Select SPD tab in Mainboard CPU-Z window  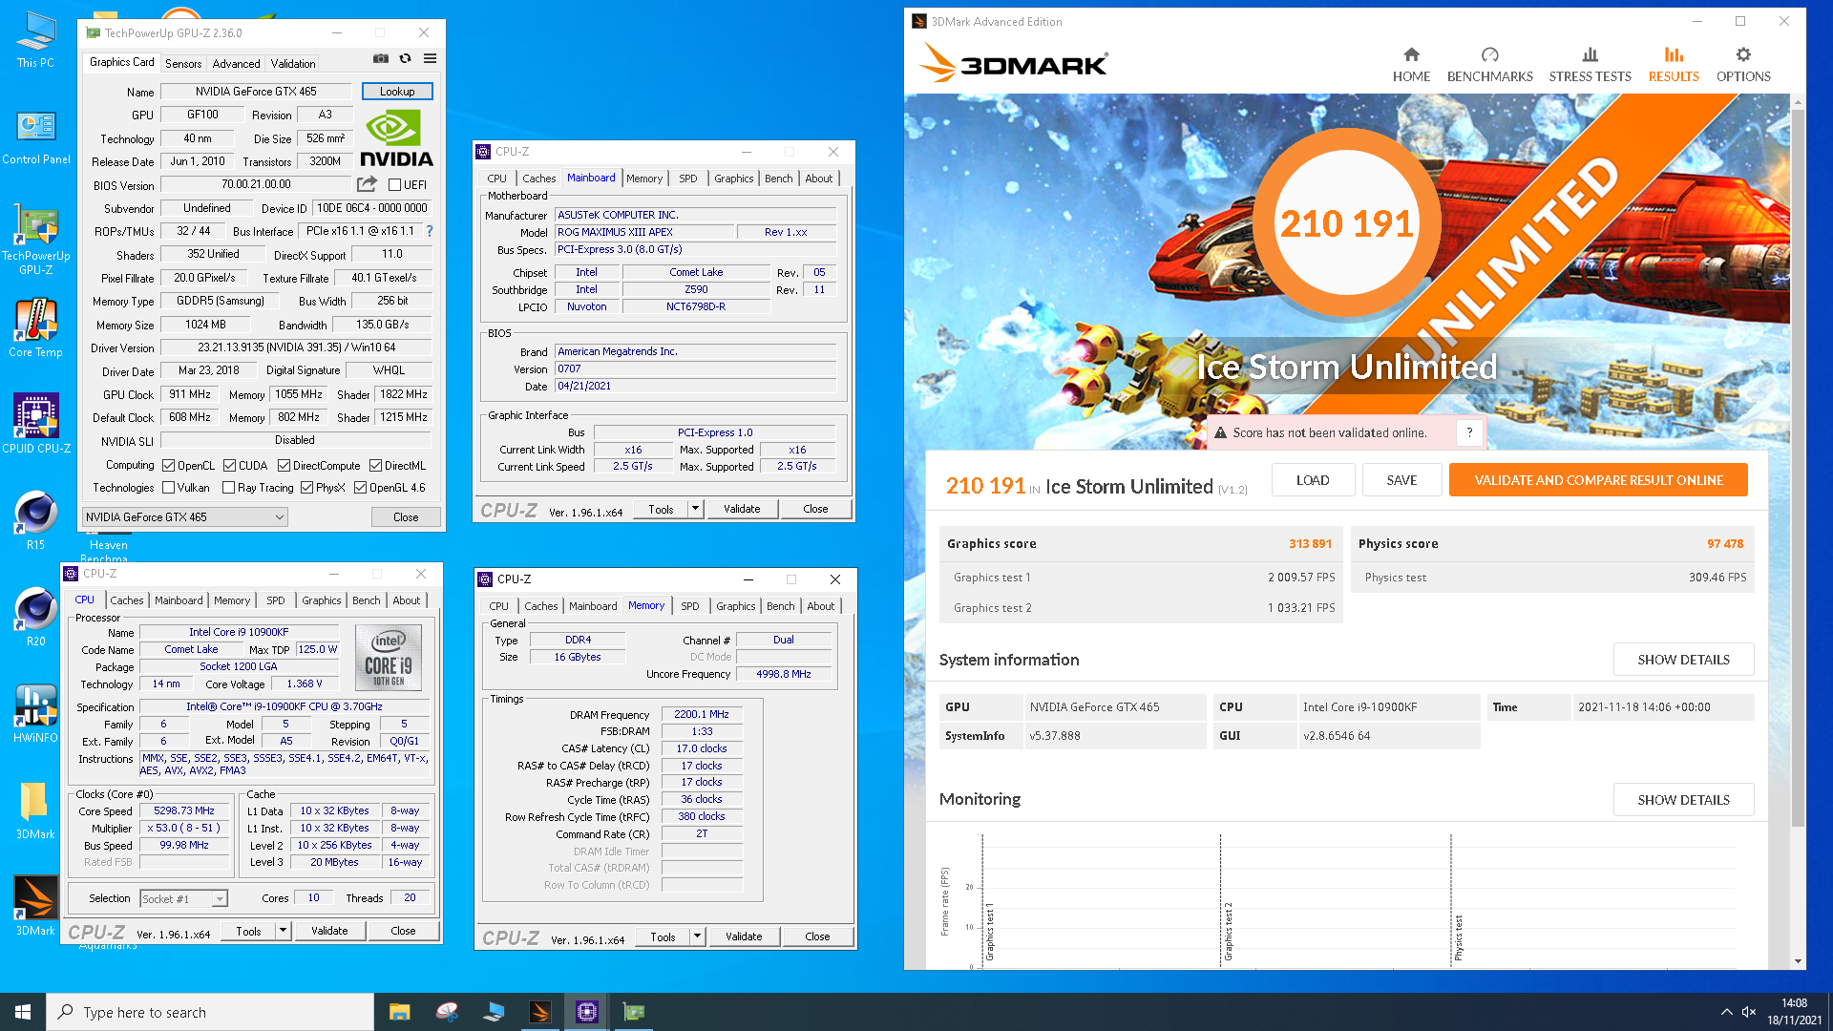688,179
